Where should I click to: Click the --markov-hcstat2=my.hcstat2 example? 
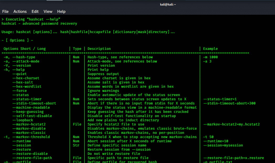pyautogui.click(x=231, y=124)
